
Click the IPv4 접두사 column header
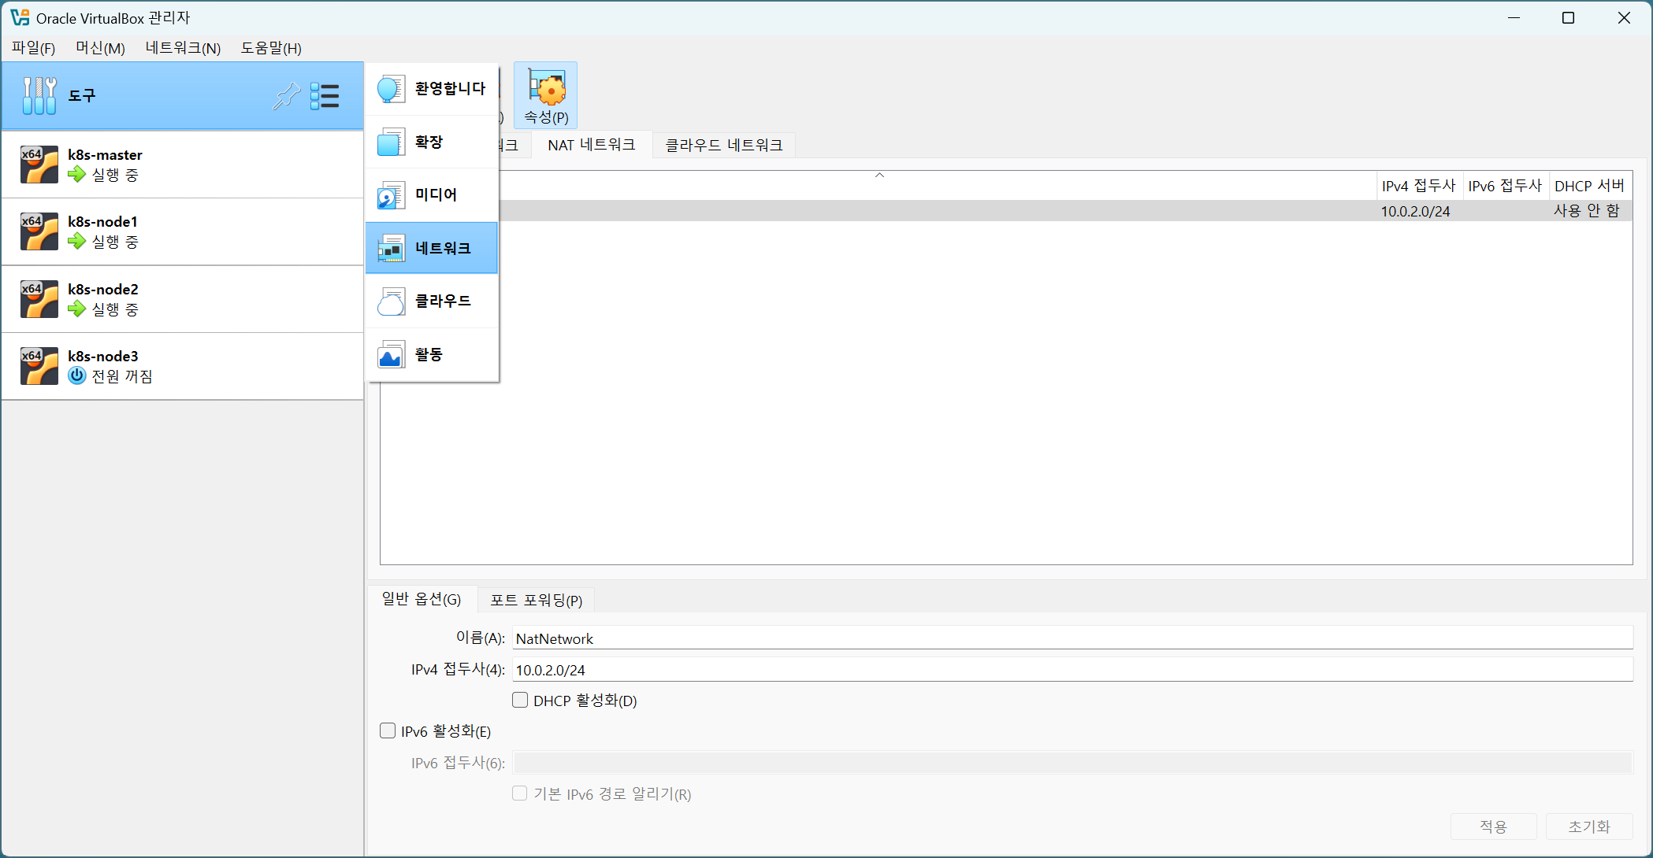[1419, 186]
